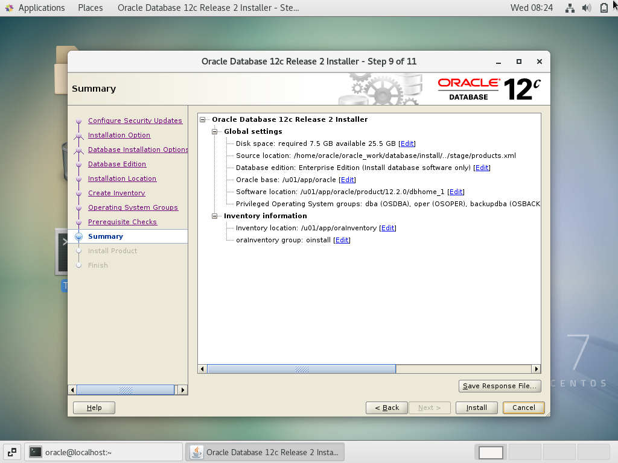
Task: Select the fourth workspace in switcher
Action: tap(593, 452)
